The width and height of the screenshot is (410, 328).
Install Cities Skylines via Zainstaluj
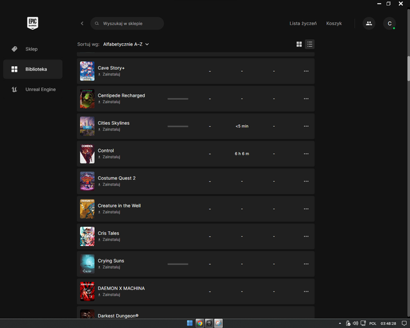109,129
